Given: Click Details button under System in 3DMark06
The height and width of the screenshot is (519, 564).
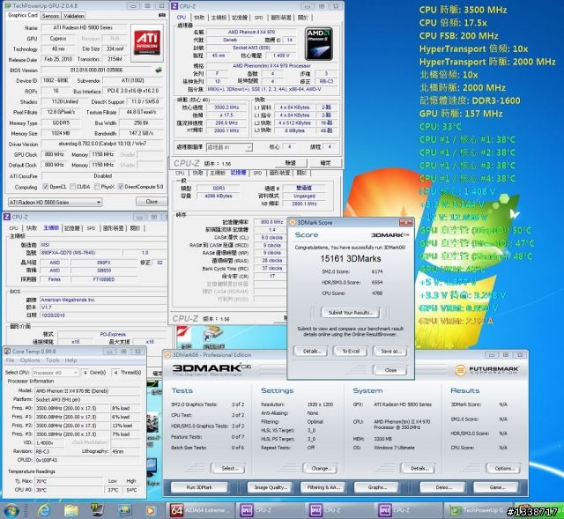Looking at the screenshot, I should pyautogui.click(x=419, y=468).
